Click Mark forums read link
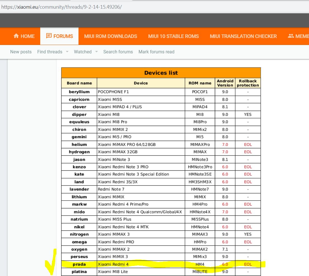 (156, 52)
